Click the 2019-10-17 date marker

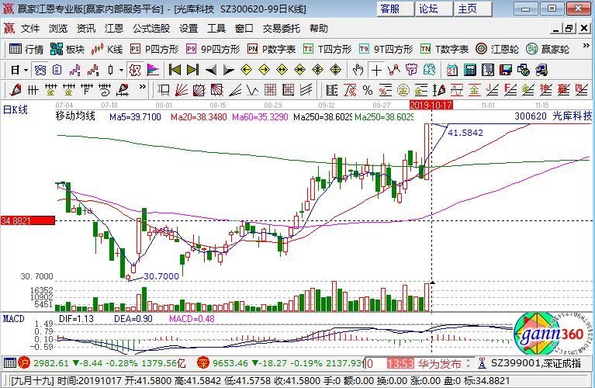click(x=431, y=106)
